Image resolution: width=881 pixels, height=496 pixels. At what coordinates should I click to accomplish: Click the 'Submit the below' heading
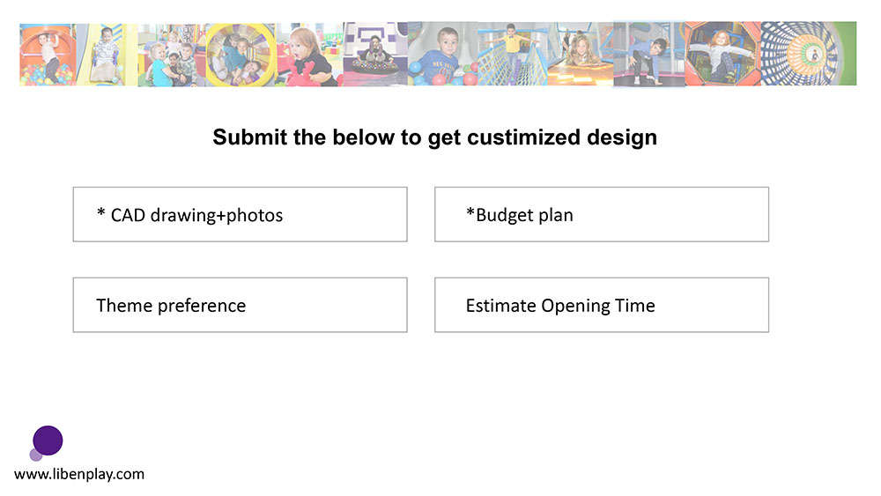click(434, 137)
